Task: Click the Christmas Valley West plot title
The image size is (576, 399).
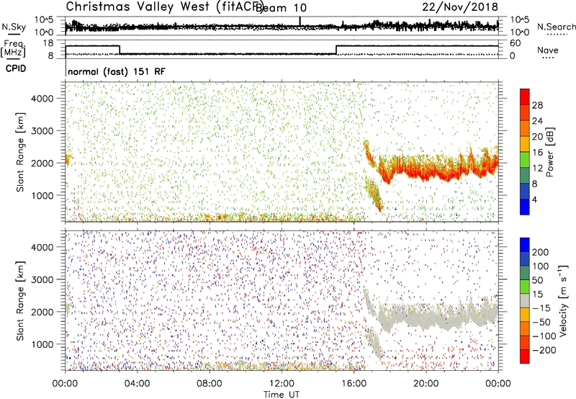Action: point(164,6)
